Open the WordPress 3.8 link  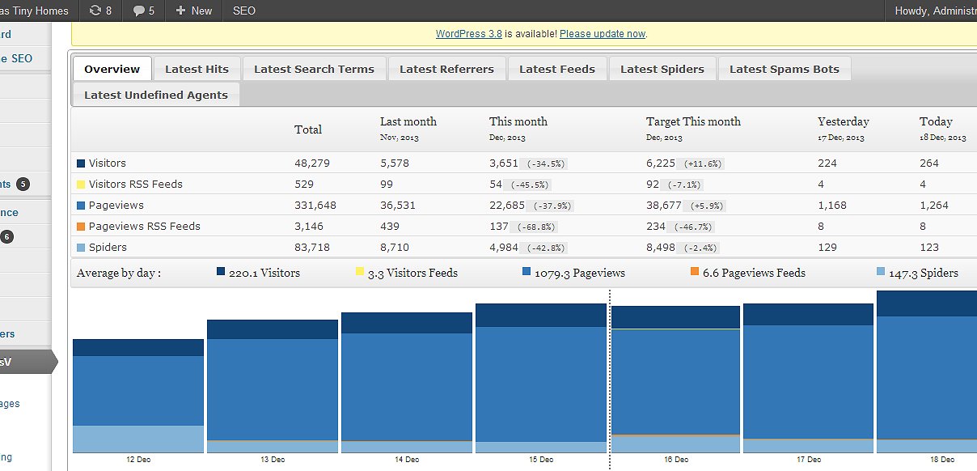468,34
